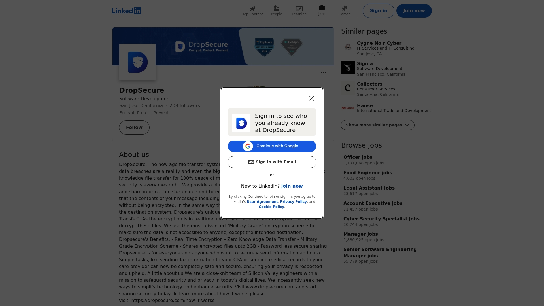Screen dimensions: 544x306
Task: Click the Similar pages heading
Action: coord(364,31)
